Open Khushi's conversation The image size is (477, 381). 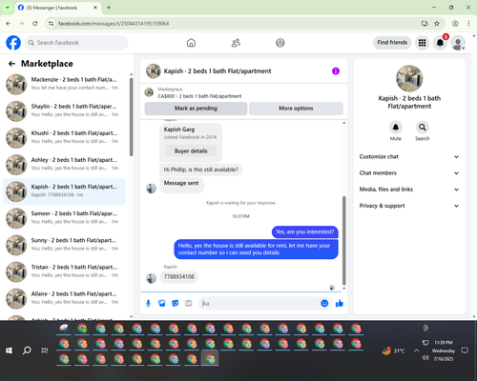click(x=64, y=137)
